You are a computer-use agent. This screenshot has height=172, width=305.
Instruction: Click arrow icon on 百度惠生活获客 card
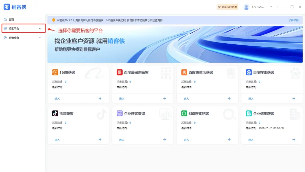(x=229, y=99)
